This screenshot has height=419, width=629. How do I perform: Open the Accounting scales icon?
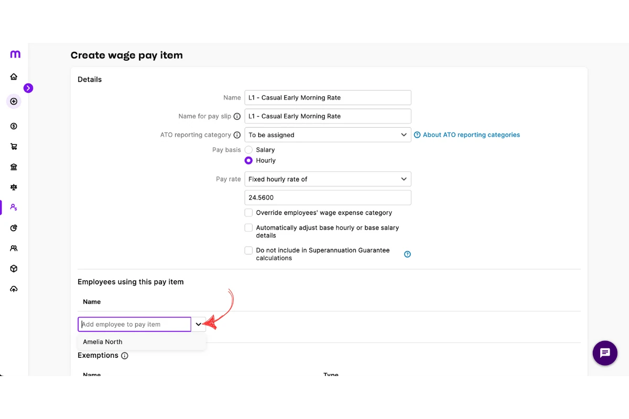[x=14, y=187]
